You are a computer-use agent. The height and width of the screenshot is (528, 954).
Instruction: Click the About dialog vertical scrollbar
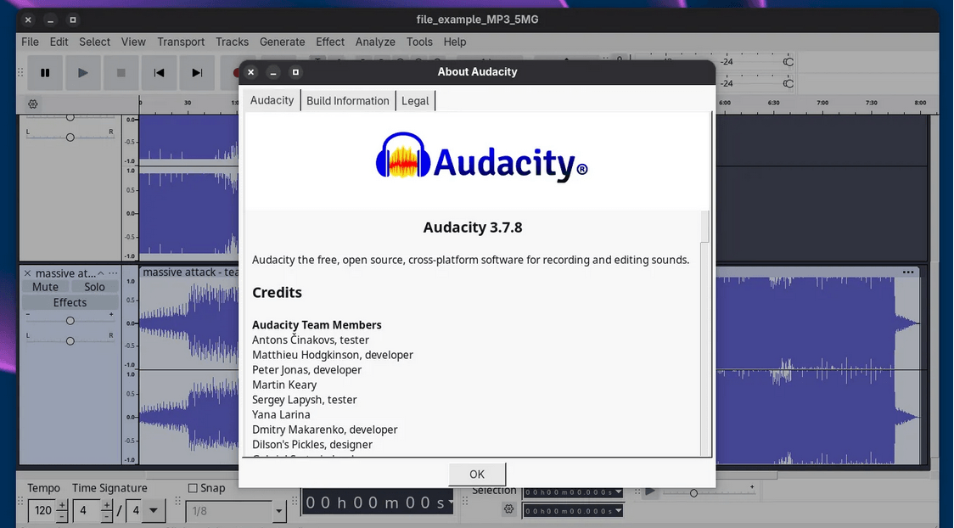[x=704, y=334]
